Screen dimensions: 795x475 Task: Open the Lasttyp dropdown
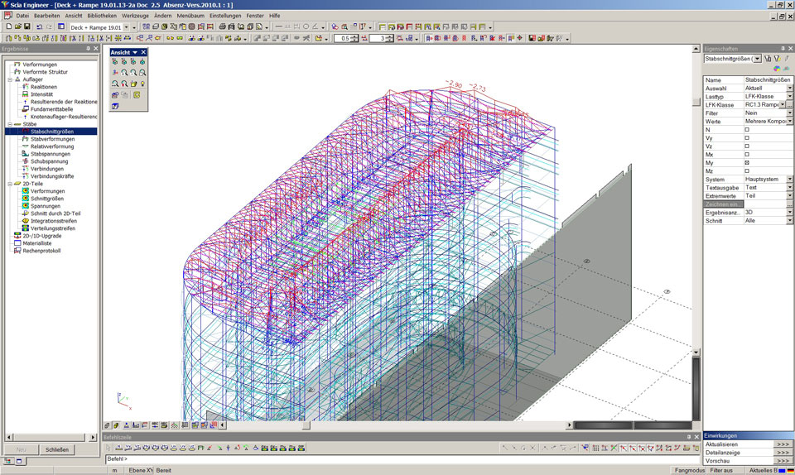(x=789, y=97)
